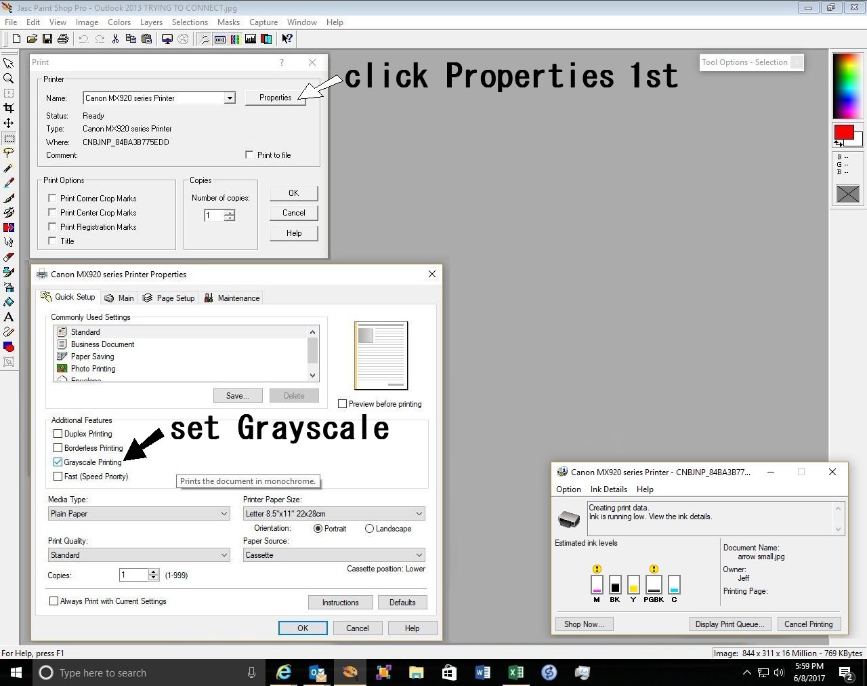Open Outlook from the taskbar

(317, 672)
